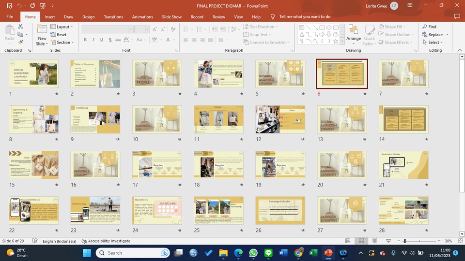Open Comments pane icon
This screenshot has height=261, width=465.
tap(457, 16)
